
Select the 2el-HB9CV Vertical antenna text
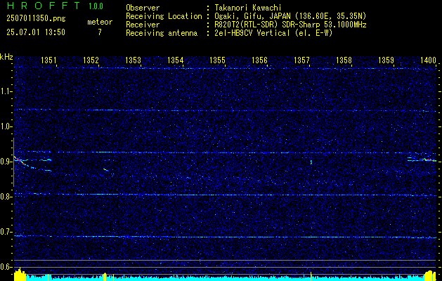(x=273, y=33)
